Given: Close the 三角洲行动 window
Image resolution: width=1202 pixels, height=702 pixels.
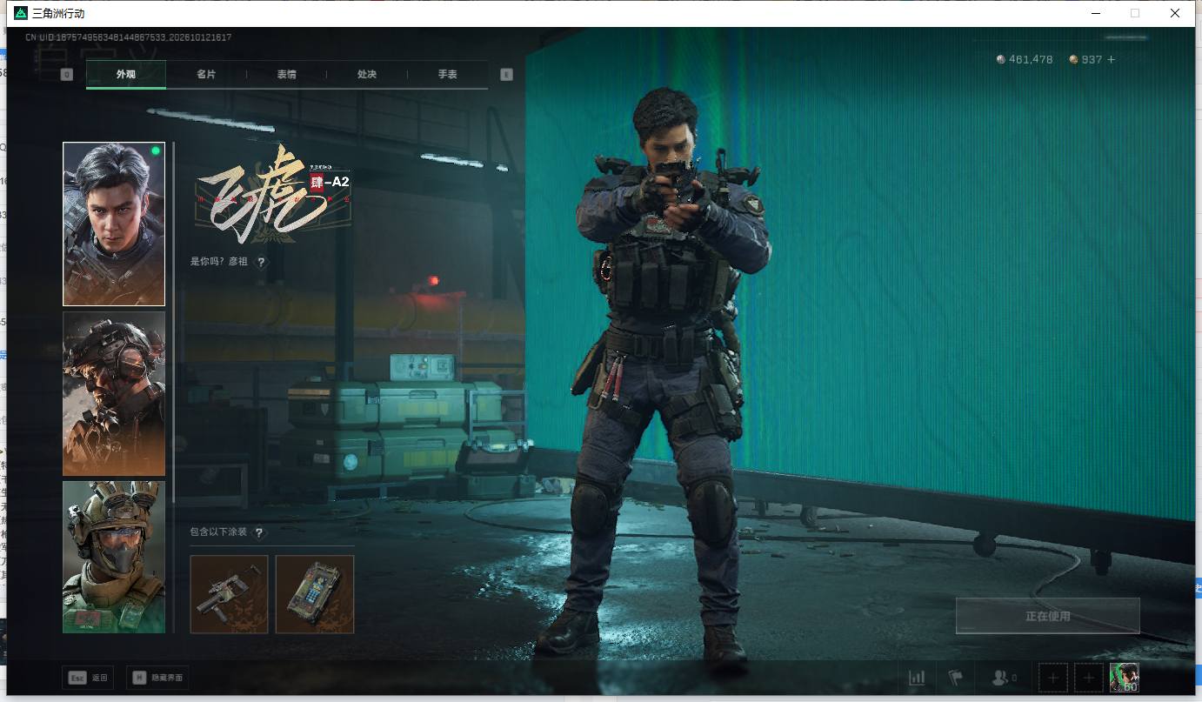Looking at the screenshot, I should (1175, 13).
